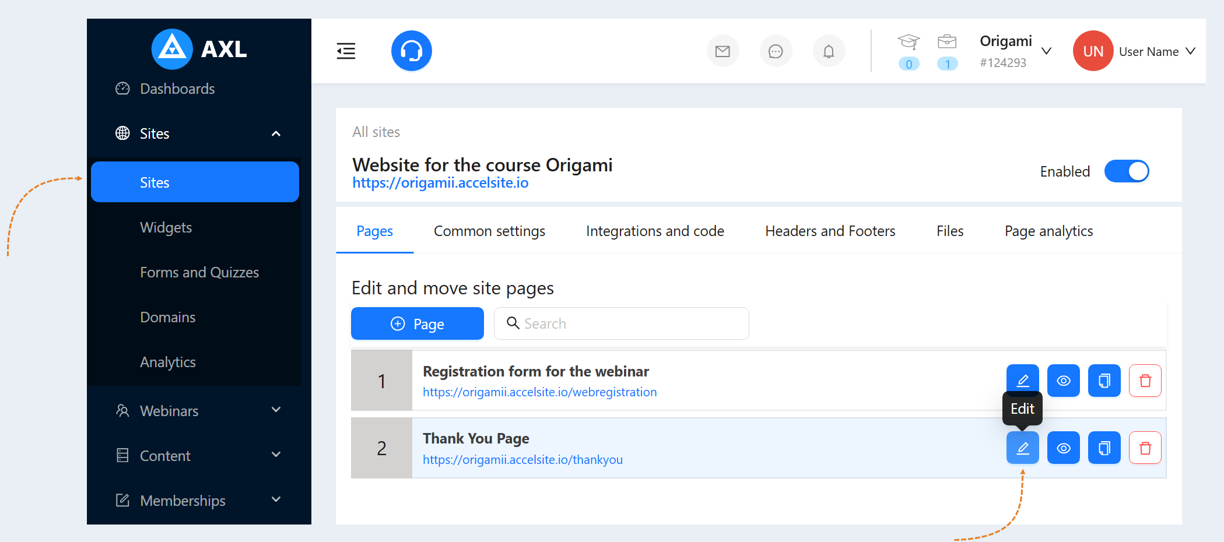Open Dashboards in the sidebar

coord(177,89)
